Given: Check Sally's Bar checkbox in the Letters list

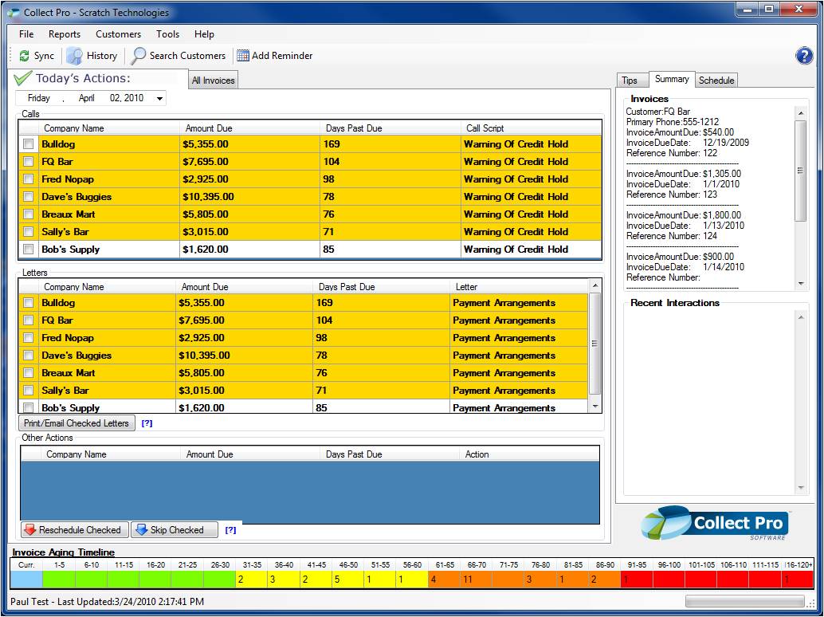Looking at the screenshot, I should [x=29, y=391].
